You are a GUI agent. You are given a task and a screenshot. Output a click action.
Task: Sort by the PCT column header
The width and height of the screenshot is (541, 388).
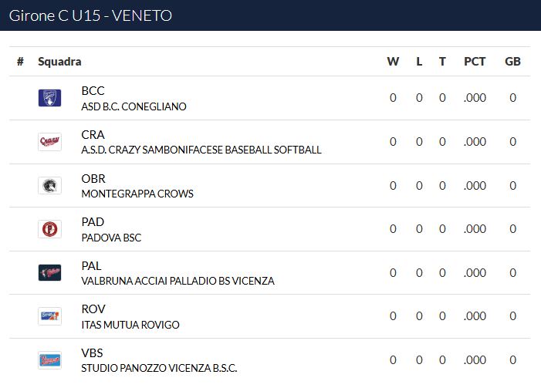click(x=475, y=62)
